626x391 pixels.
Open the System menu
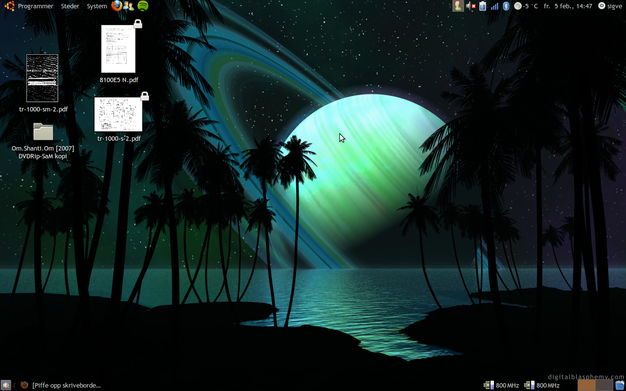(97, 6)
